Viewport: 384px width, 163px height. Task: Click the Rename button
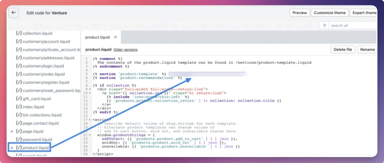[x=367, y=50]
